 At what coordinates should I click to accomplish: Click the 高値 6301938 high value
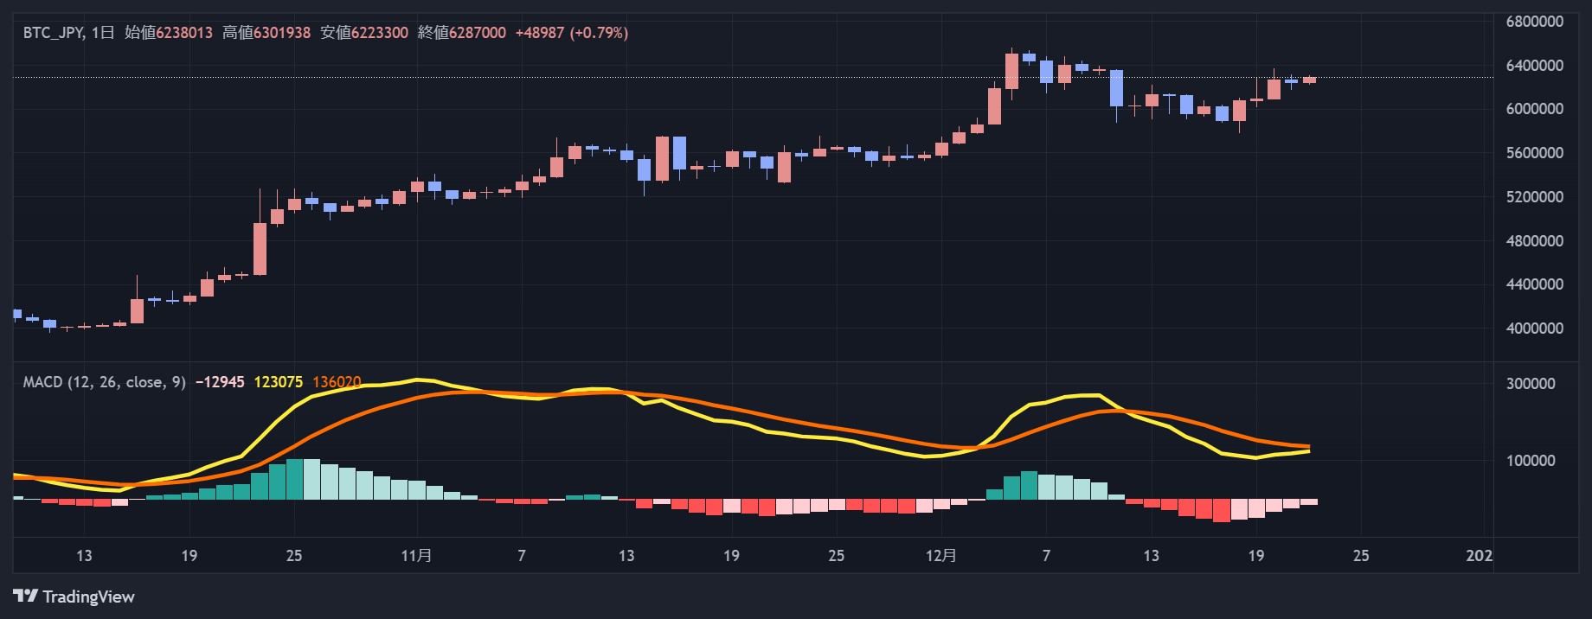point(266,33)
